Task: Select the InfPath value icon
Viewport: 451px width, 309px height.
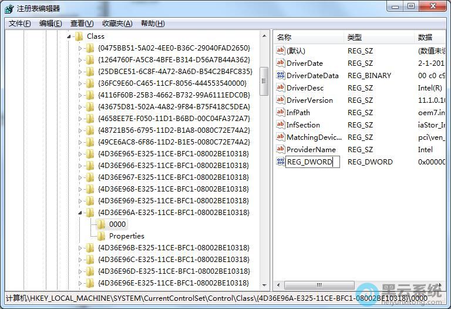Action: pos(280,113)
